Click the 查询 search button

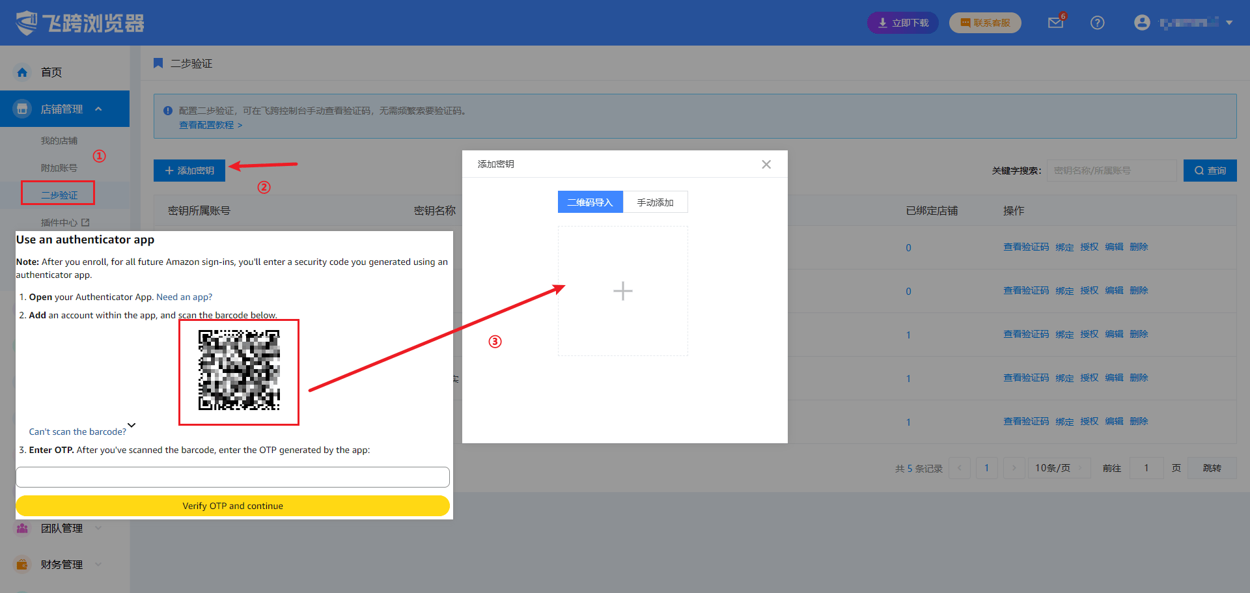[1210, 171]
